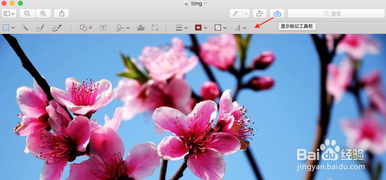
Task: Choose the rectangular selection tool
Action: 6,27
